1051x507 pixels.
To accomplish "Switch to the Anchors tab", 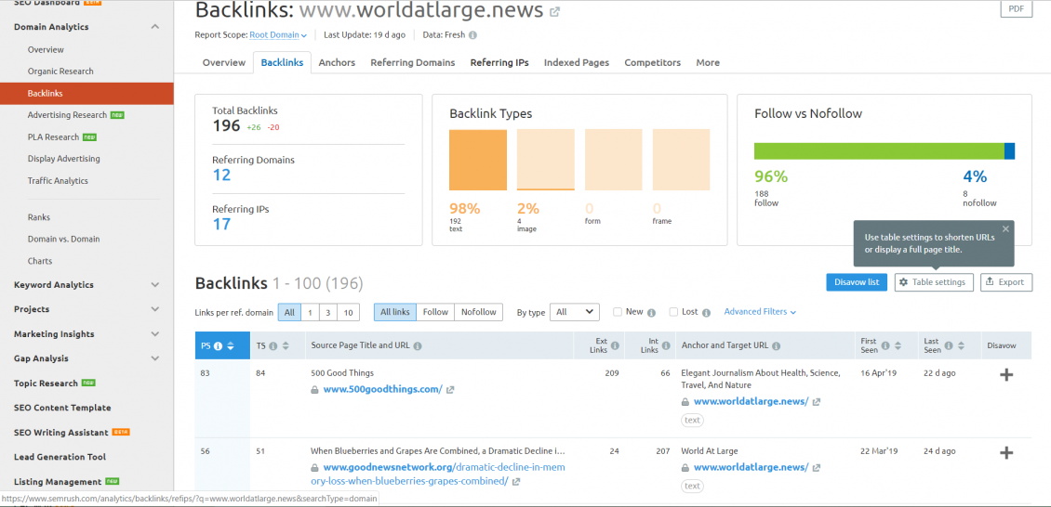I will (337, 62).
